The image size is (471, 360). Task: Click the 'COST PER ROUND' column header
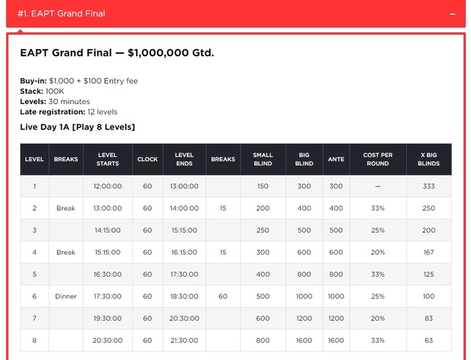point(377,159)
